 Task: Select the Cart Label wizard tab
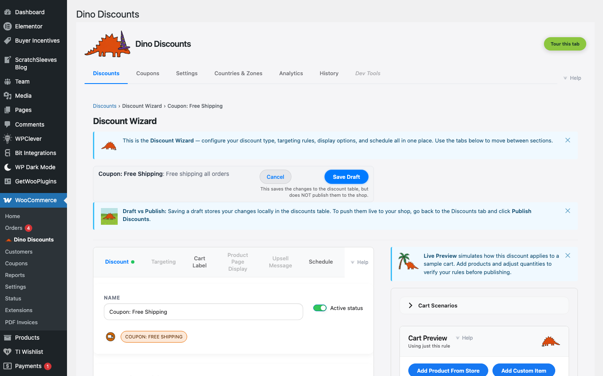pos(200,262)
